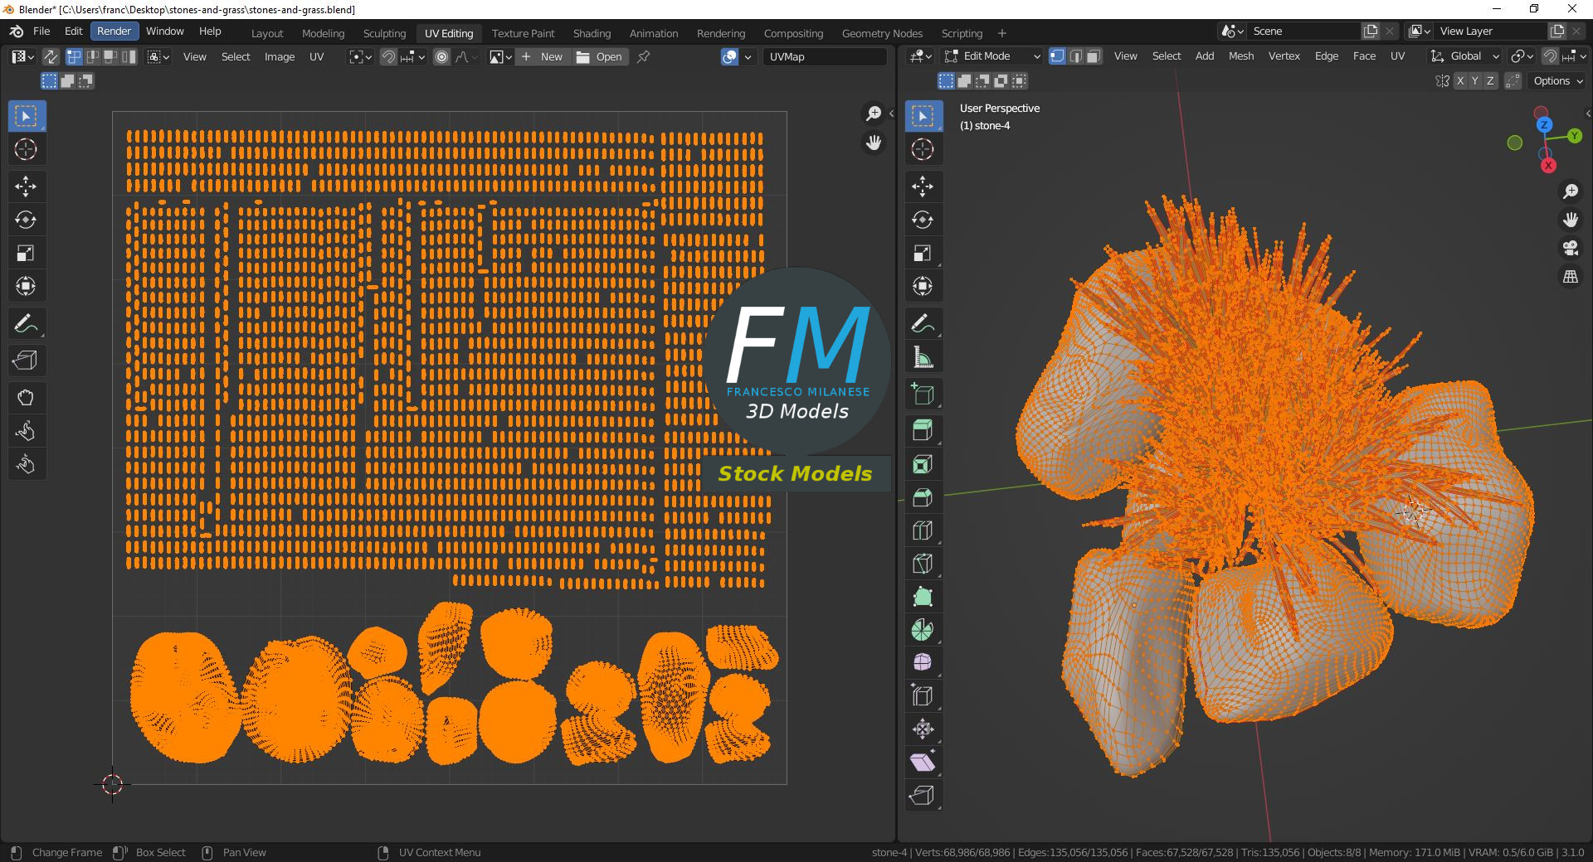Add a new workspace with plus button
Screen dimensions: 1593x862
[x=1002, y=33]
